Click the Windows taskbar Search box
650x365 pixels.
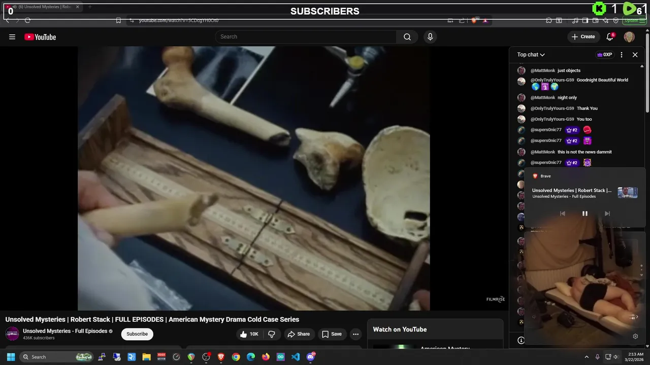[x=57, y=357]
